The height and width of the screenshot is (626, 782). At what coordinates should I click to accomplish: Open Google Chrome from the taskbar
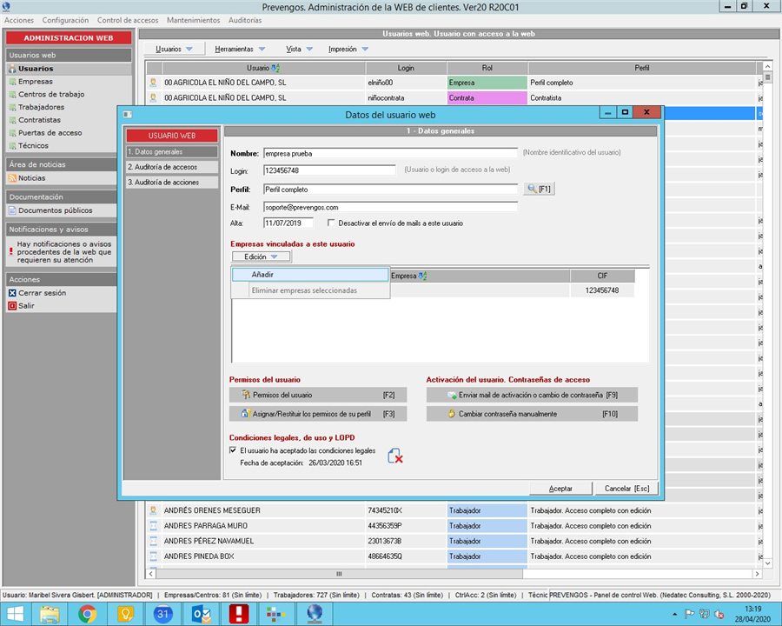pyautogui.click(x=87, y=614)
